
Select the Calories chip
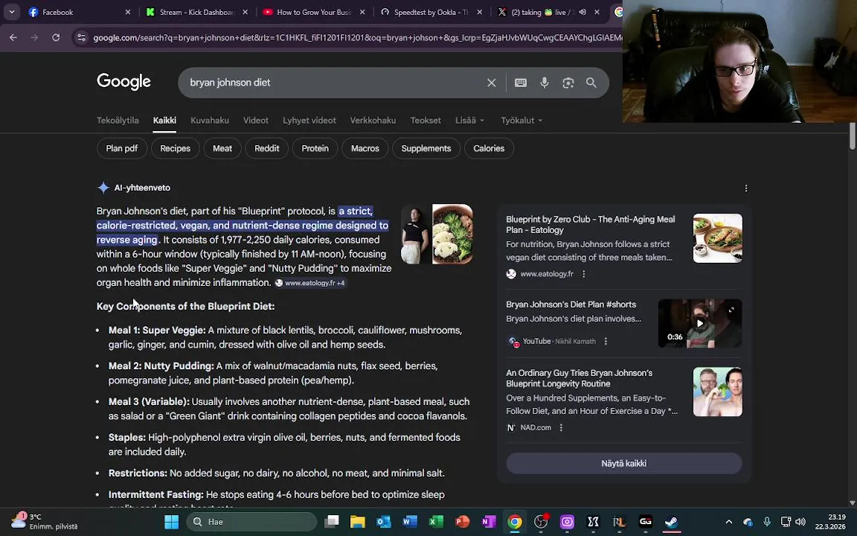[489, 148]
